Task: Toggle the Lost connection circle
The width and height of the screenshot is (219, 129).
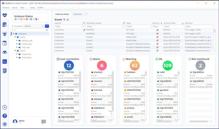Action: pyautogui.click(x=58, y=59)
